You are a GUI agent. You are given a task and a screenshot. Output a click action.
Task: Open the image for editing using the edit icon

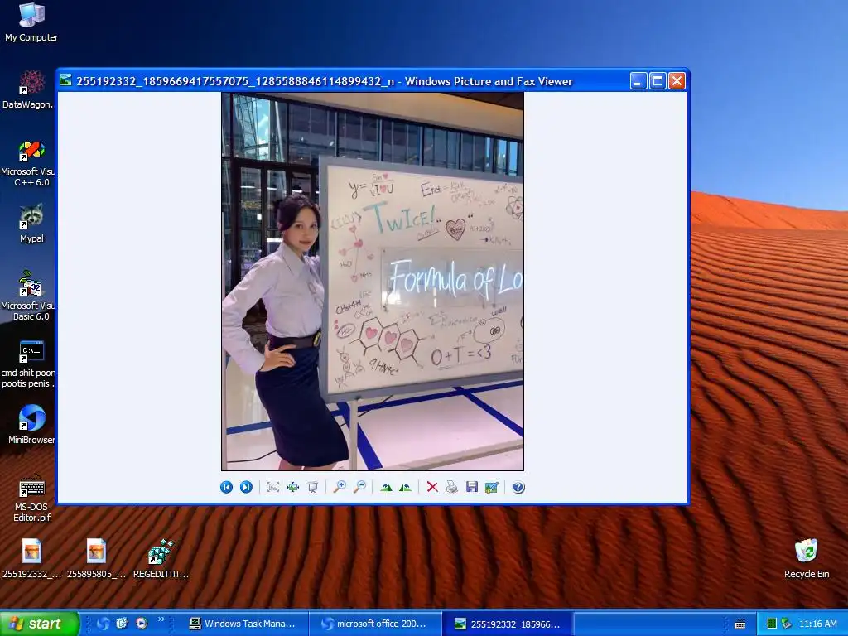click(492, 487)
